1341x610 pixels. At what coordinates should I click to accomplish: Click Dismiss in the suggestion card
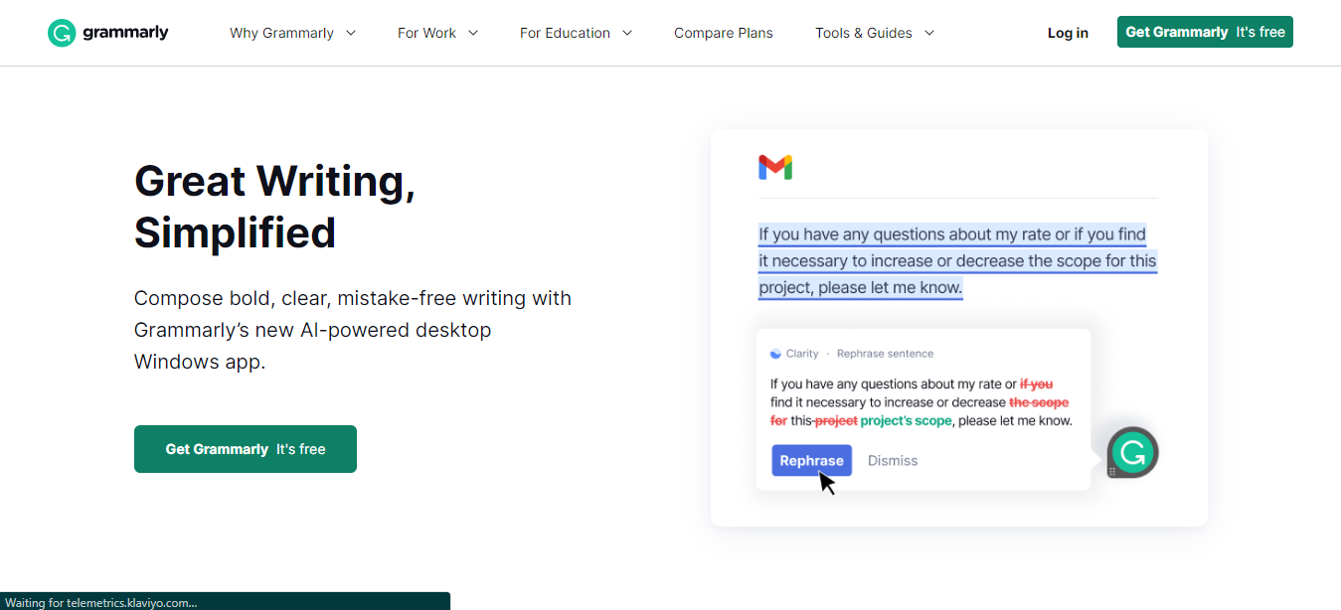893,460
